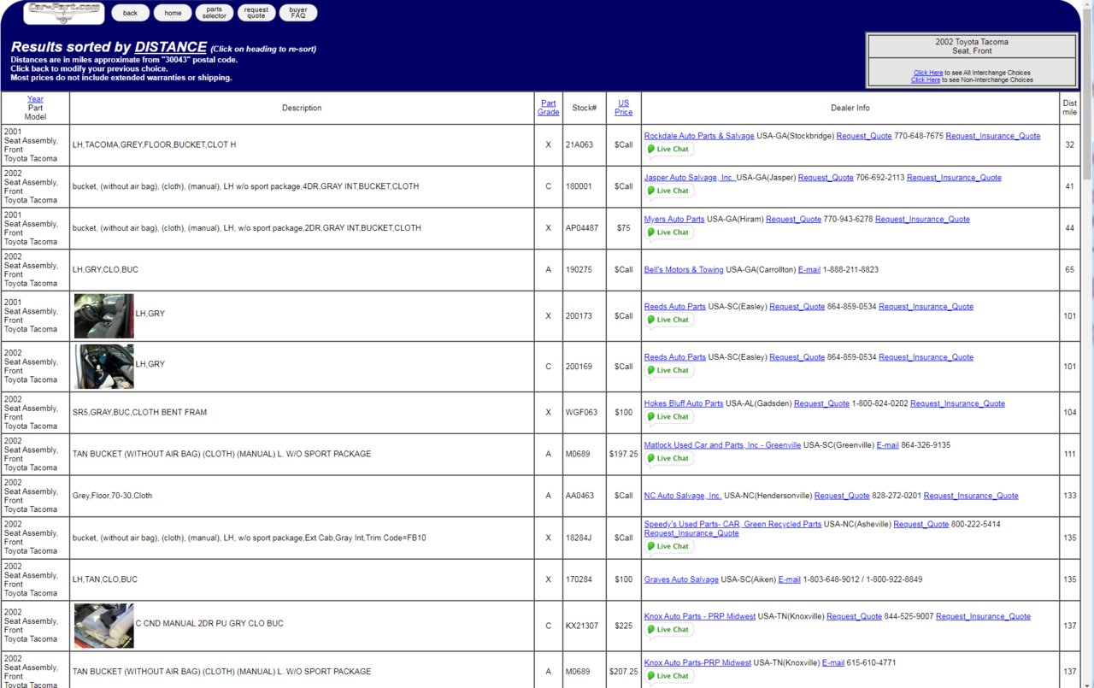Image resolution: width=1094 pixels, height=688 pixels.
Task: Open the home page button
Action: click(173, 13)
